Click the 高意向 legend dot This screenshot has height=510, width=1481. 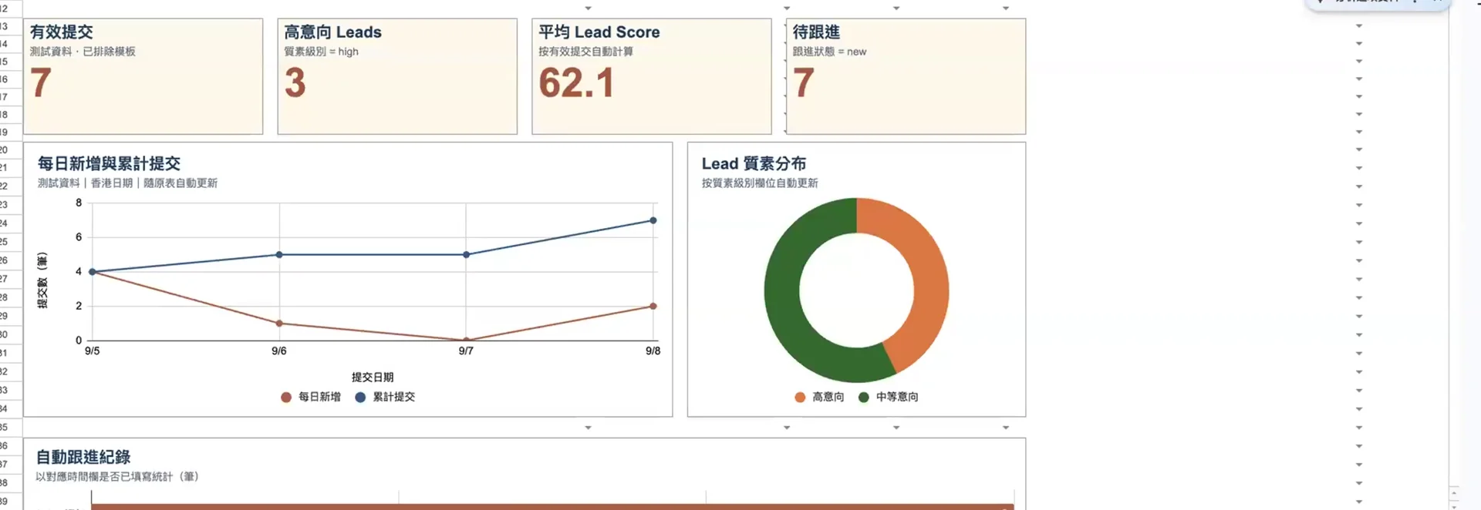(x=800, y=398)
